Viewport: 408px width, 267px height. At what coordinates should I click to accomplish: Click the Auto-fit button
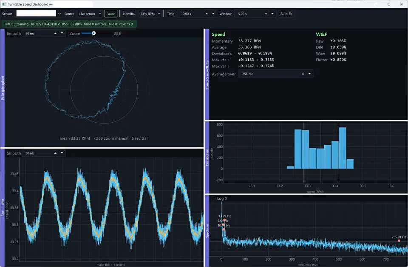point(286,14)
